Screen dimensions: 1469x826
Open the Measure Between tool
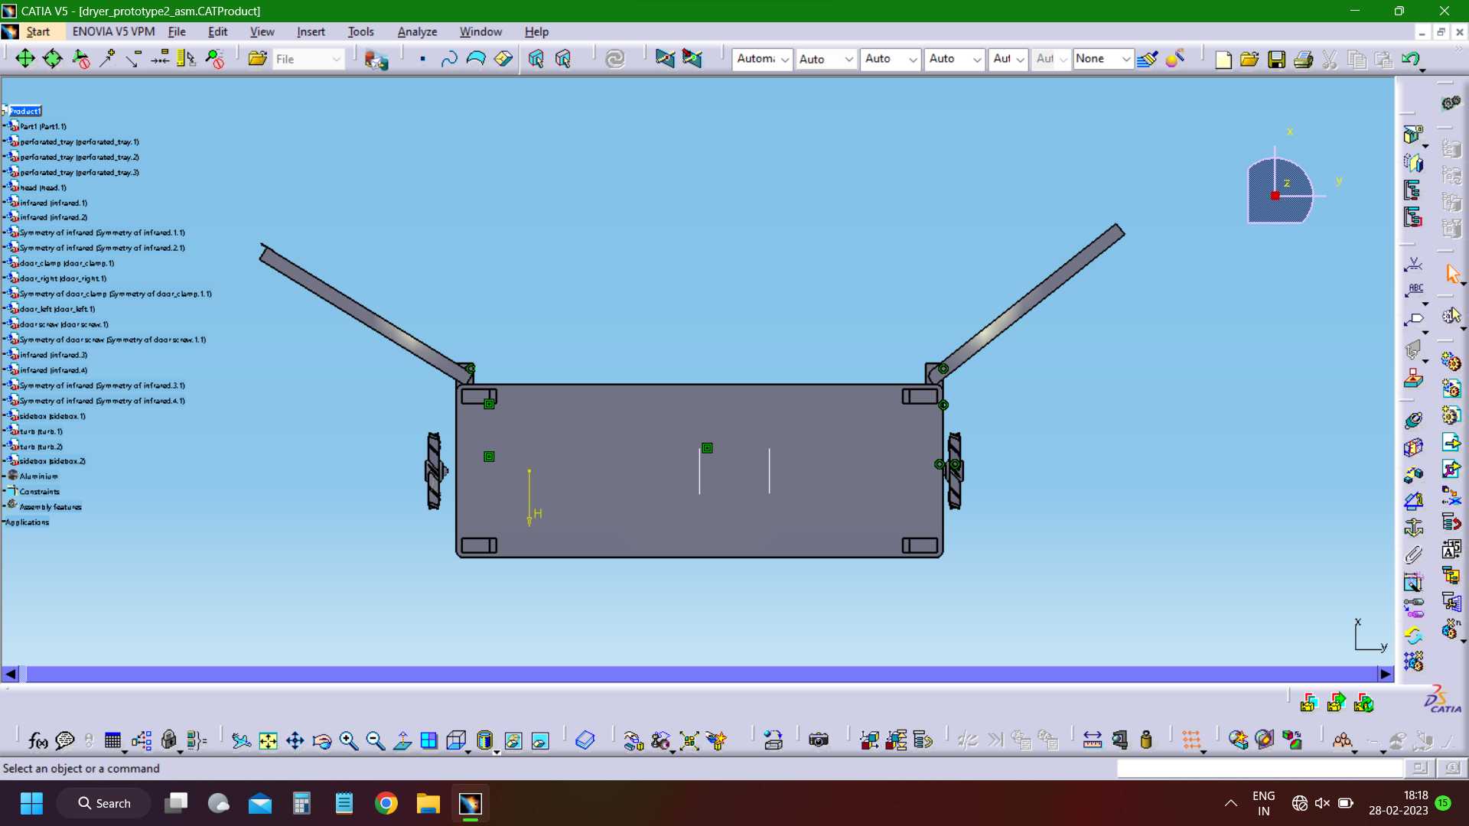click(1093, 740)
